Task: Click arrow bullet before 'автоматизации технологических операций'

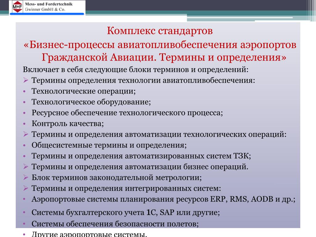Action: click(26, 134)
